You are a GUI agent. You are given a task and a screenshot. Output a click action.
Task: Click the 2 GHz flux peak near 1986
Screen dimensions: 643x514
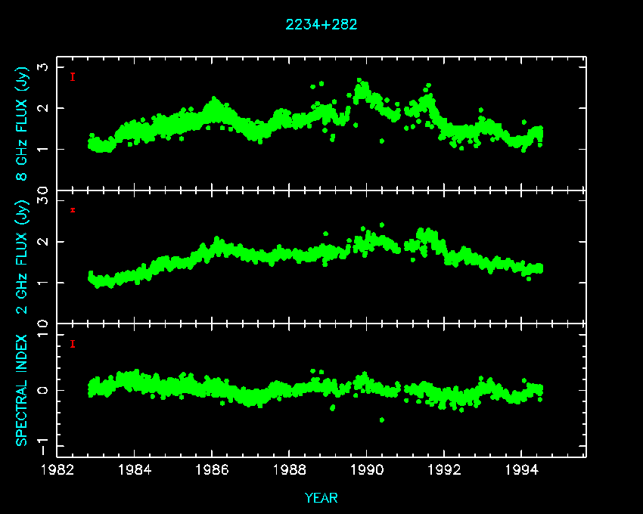[216, 240]
